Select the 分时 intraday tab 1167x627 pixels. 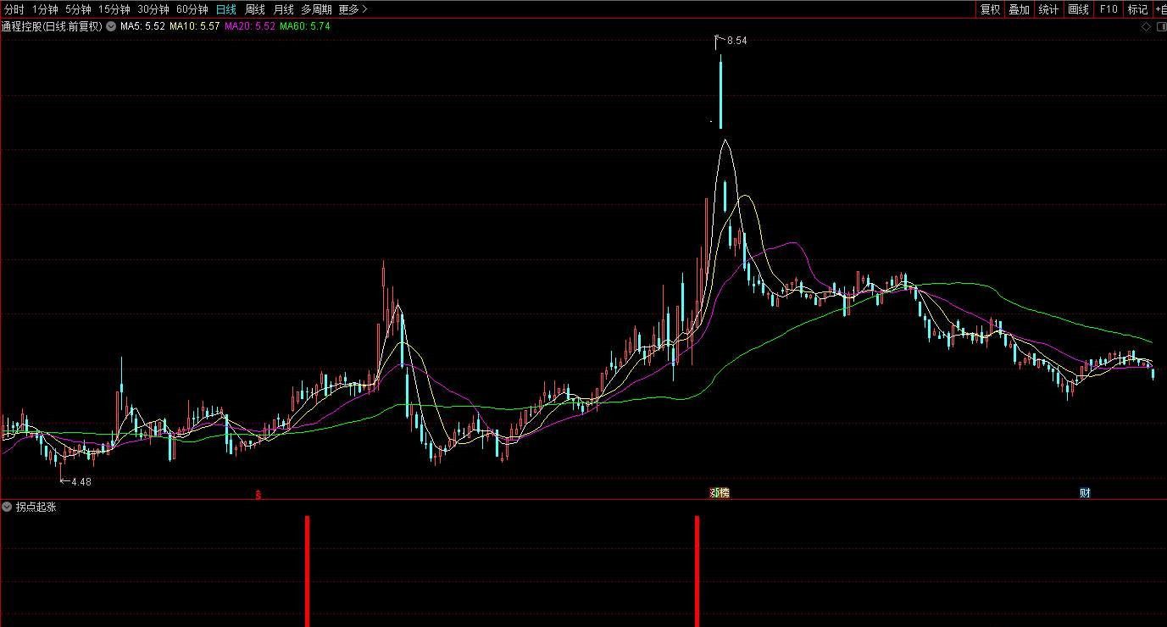click(14, 9)
